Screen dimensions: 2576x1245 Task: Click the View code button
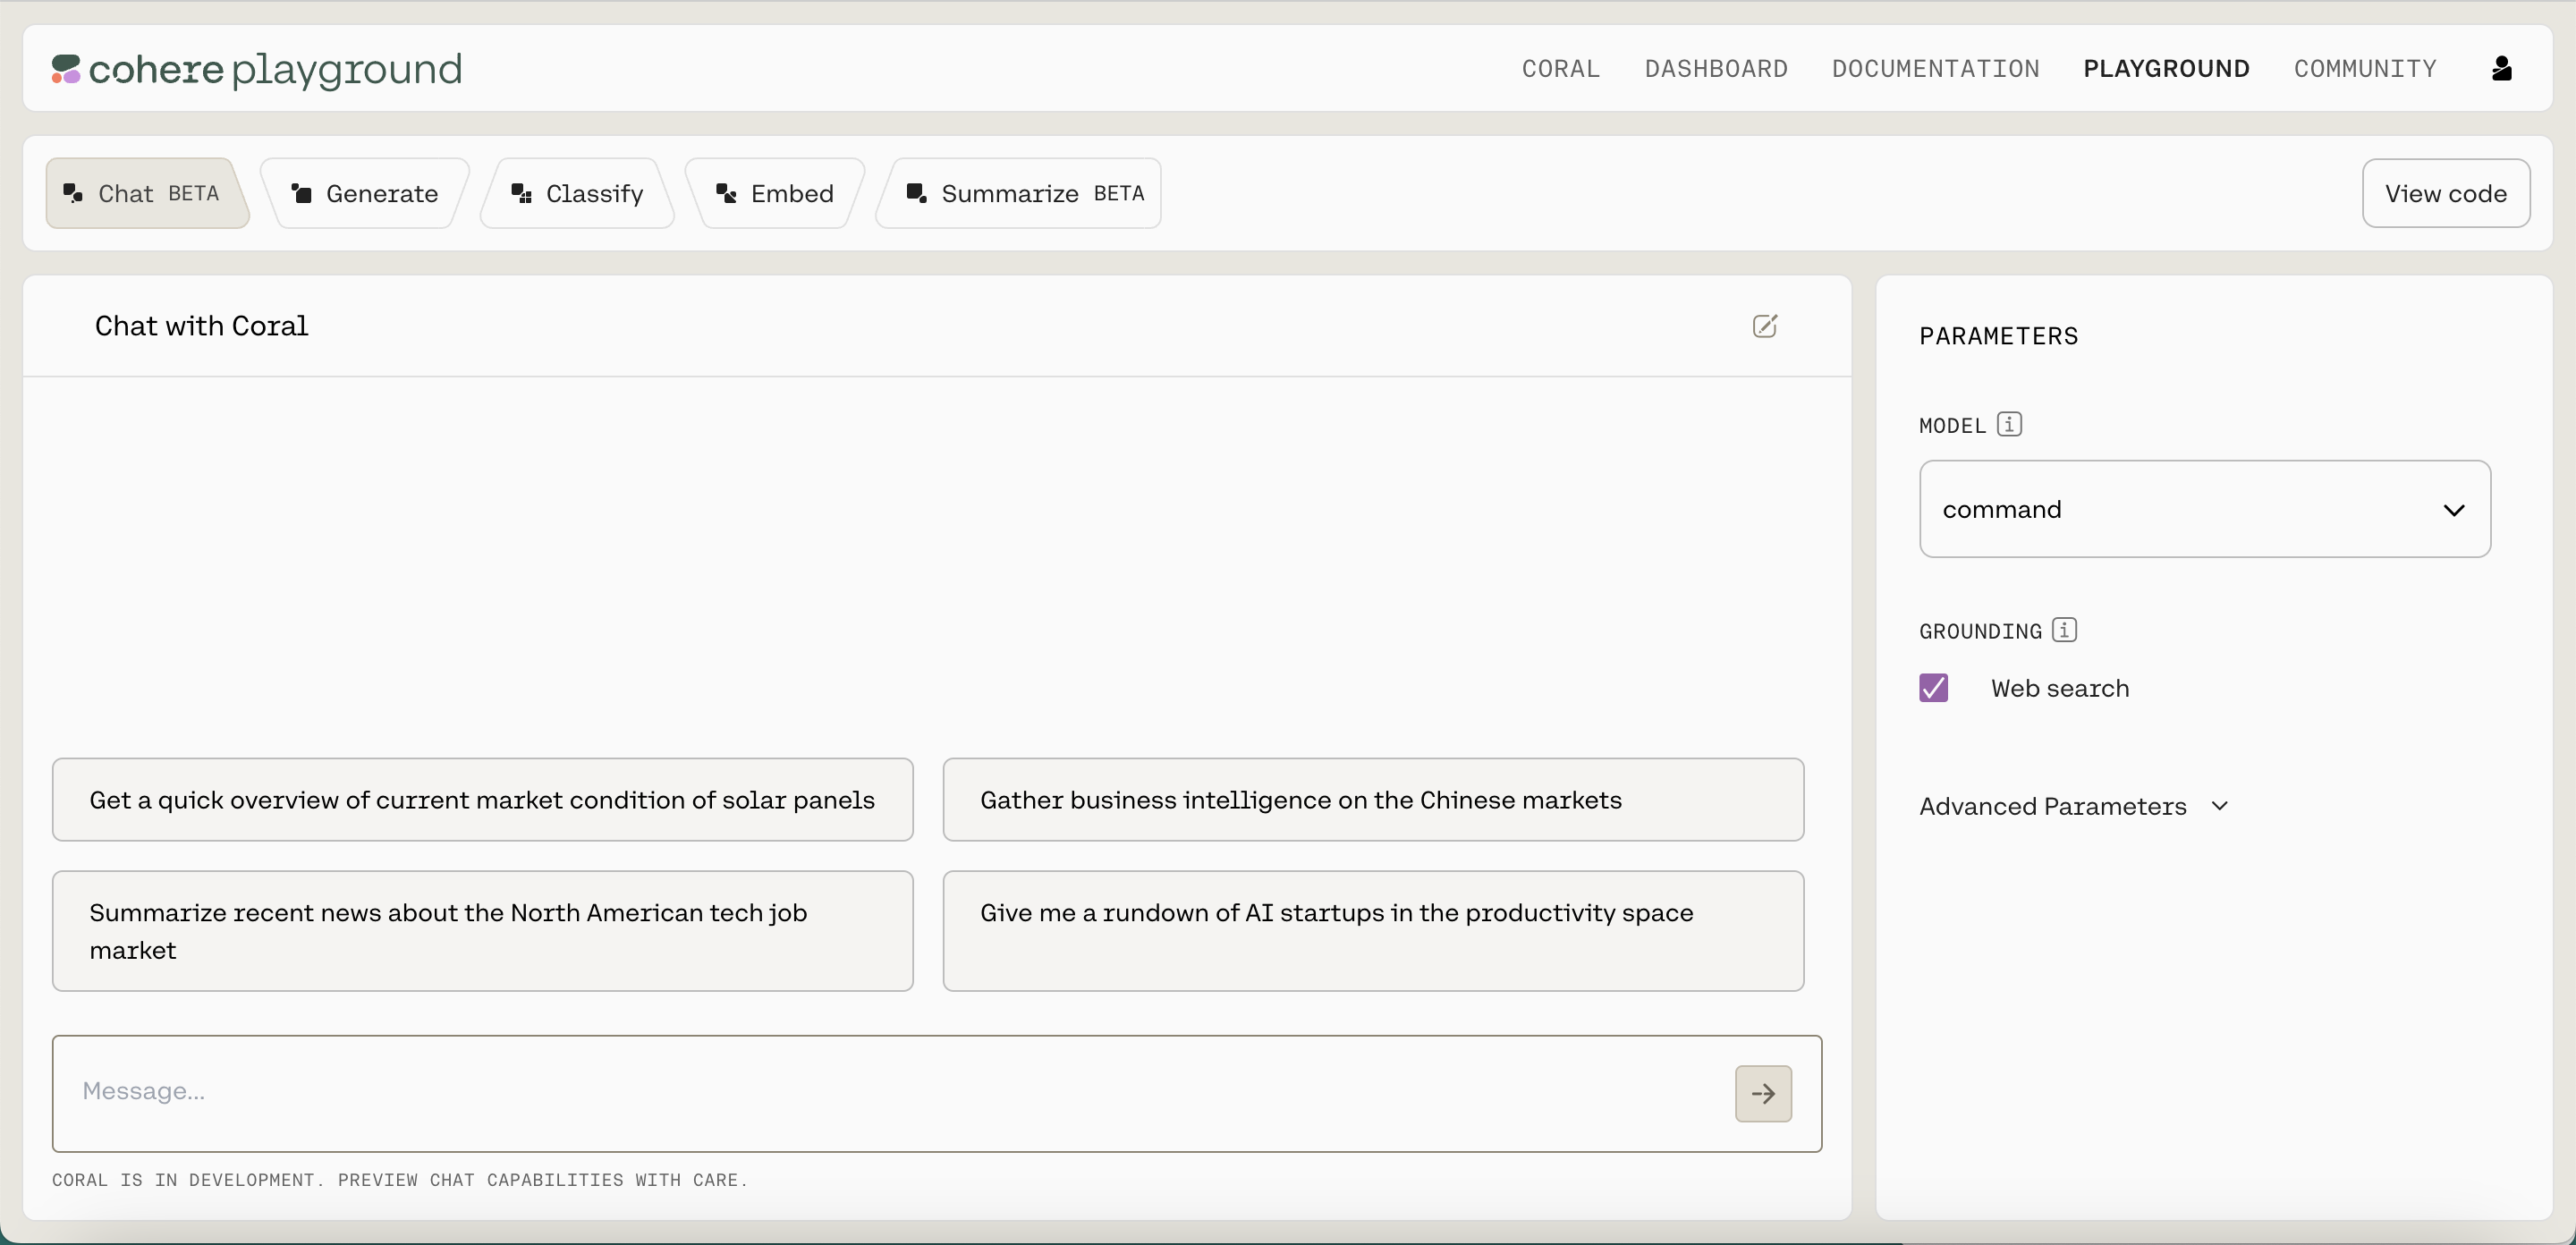[2445, 193]
